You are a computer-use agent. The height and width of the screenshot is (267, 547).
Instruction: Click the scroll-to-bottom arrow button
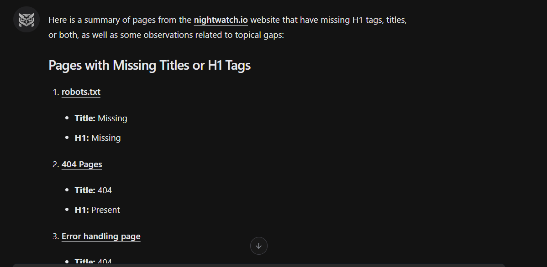coord(259,246)
